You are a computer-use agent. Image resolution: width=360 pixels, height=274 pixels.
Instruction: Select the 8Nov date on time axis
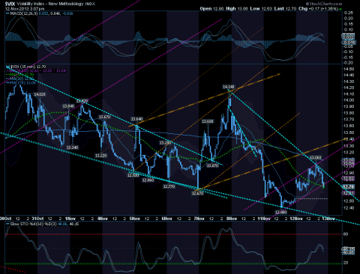click(x=232, y=219)
